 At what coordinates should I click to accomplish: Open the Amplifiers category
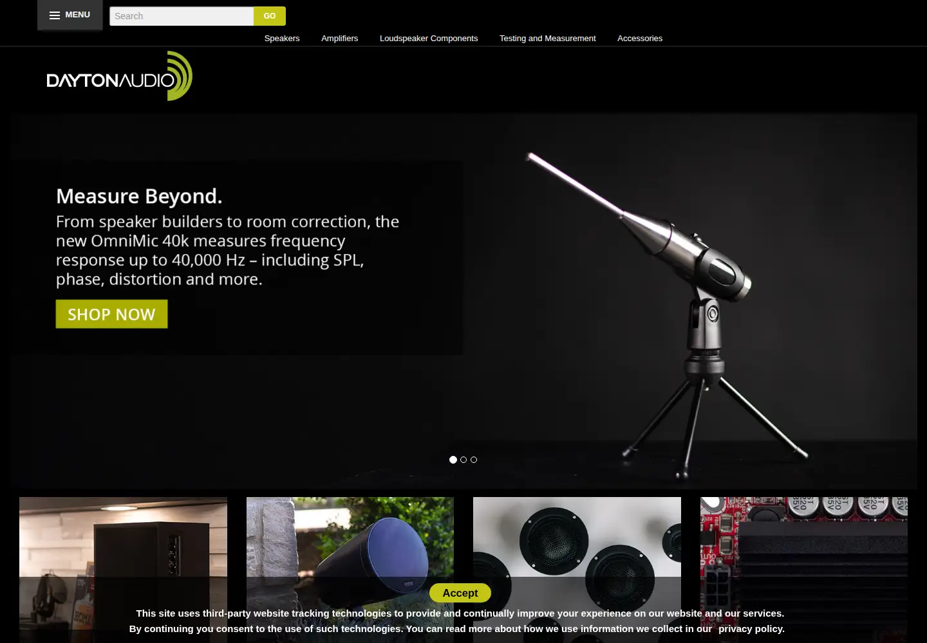340,39
